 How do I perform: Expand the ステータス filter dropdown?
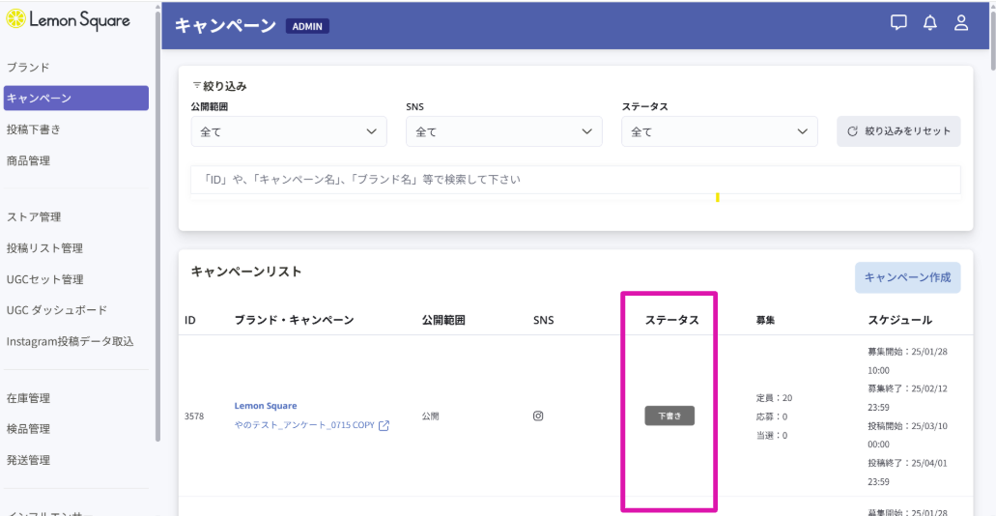tap(719, 131)
